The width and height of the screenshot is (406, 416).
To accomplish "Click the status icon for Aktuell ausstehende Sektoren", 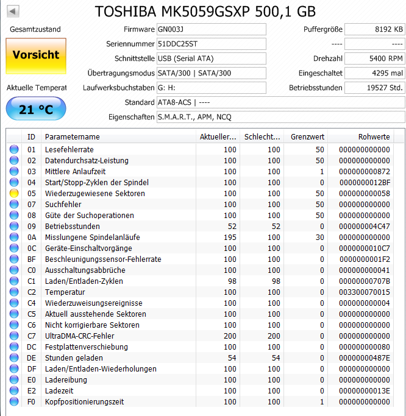I will (14, 314).
